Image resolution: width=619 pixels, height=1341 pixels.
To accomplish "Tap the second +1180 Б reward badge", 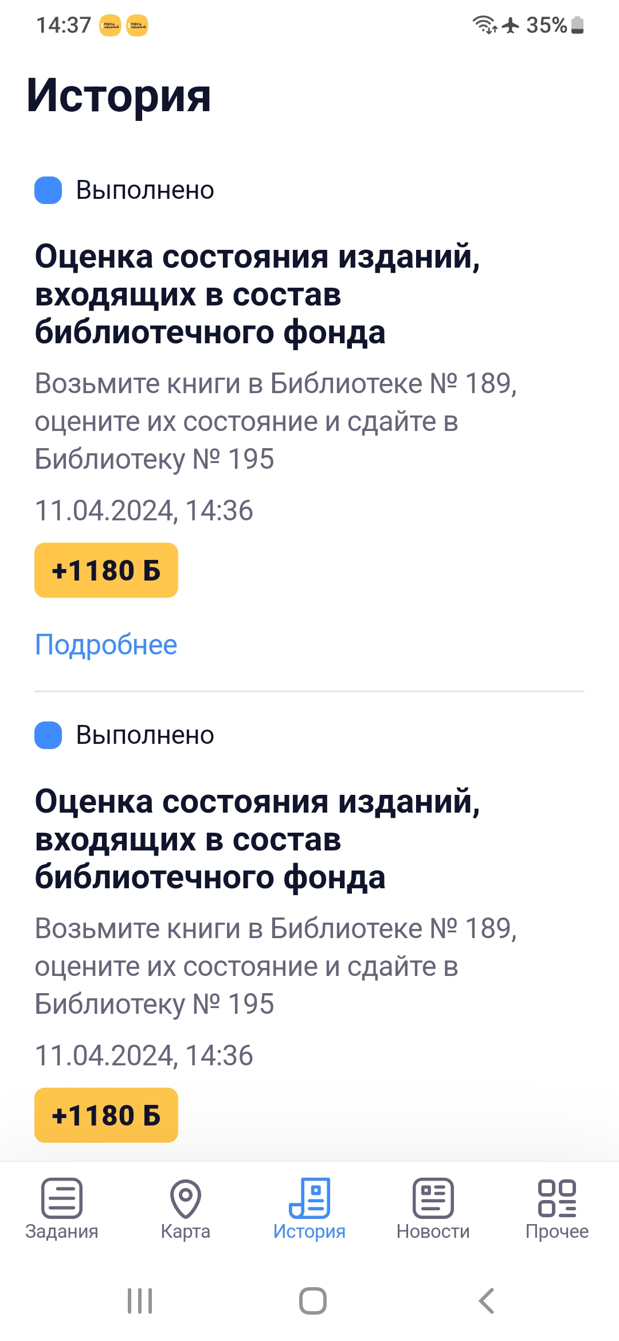I will coord(106,1115).
